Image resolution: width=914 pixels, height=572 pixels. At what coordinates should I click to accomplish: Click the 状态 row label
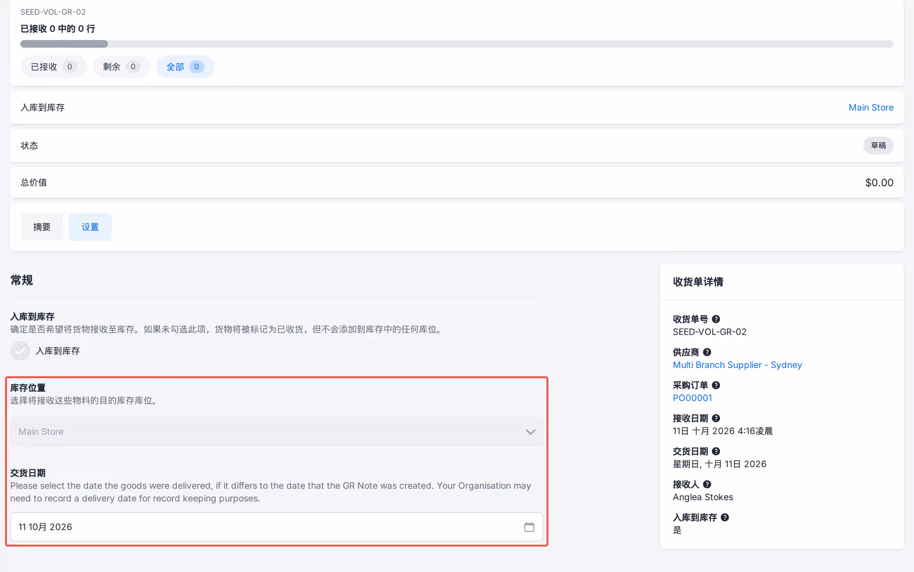coord(29,145)
